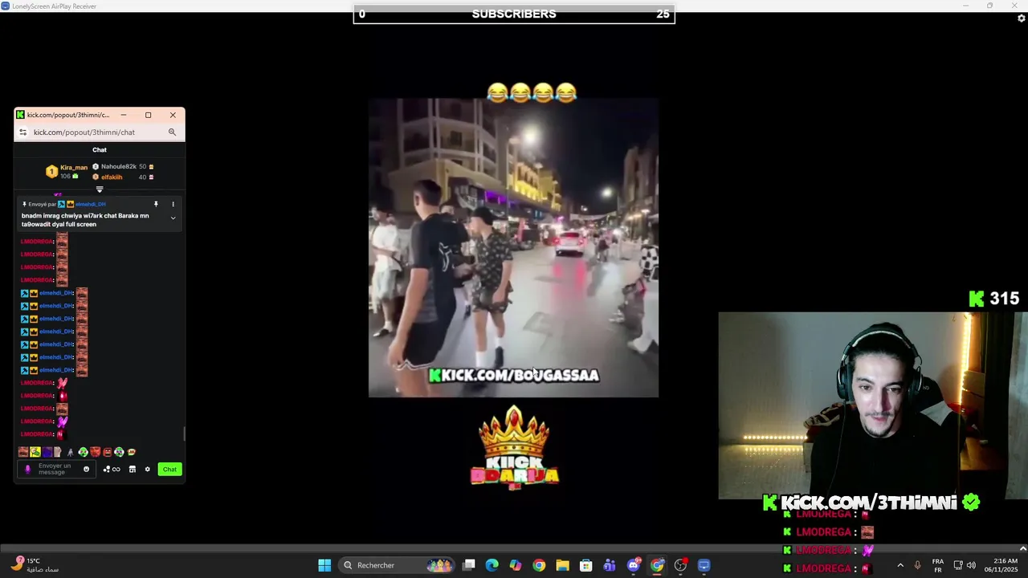Insert the monkey face quick emote
The height and width of the screenshot is (578, 1028).
tap(107, 452)
